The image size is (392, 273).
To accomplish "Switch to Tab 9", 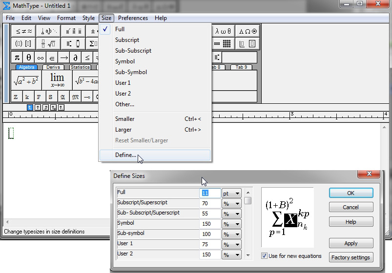I will coord(241,67).
